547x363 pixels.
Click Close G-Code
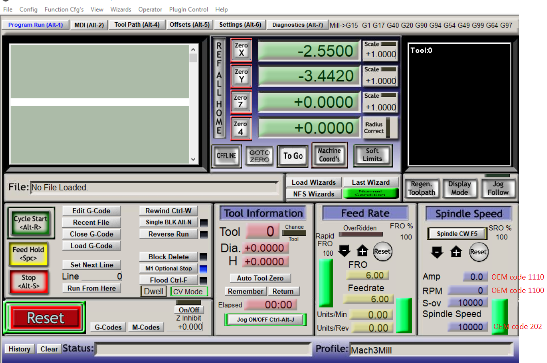click(x=92, y=234)
